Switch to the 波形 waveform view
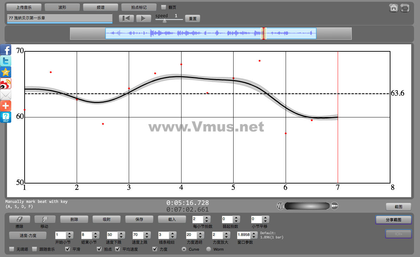 pos(62,7)
